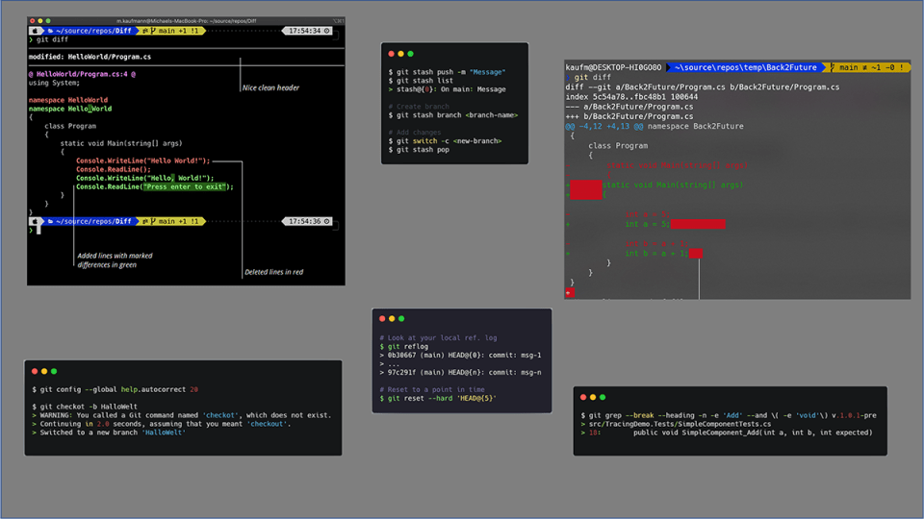Close the macOS terminal showing HelloWorld diff
The width and height of the screenshot is (924, 519).
click(33, 20)
